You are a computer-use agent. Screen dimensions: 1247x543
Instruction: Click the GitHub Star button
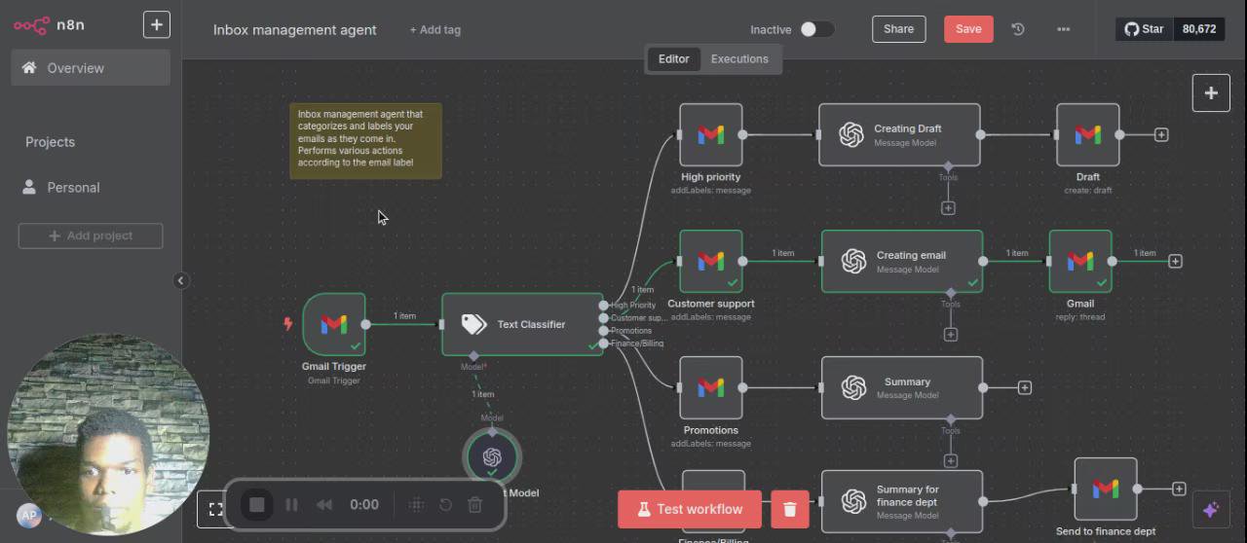(1145, 29)
